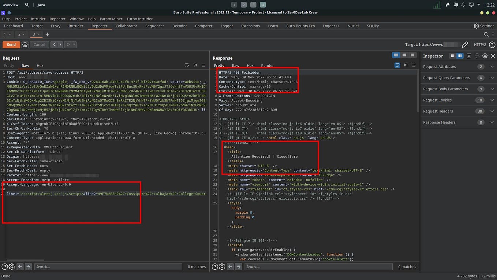Switch Response view to Render tab
497x280 pixels.
pos(267,66)
